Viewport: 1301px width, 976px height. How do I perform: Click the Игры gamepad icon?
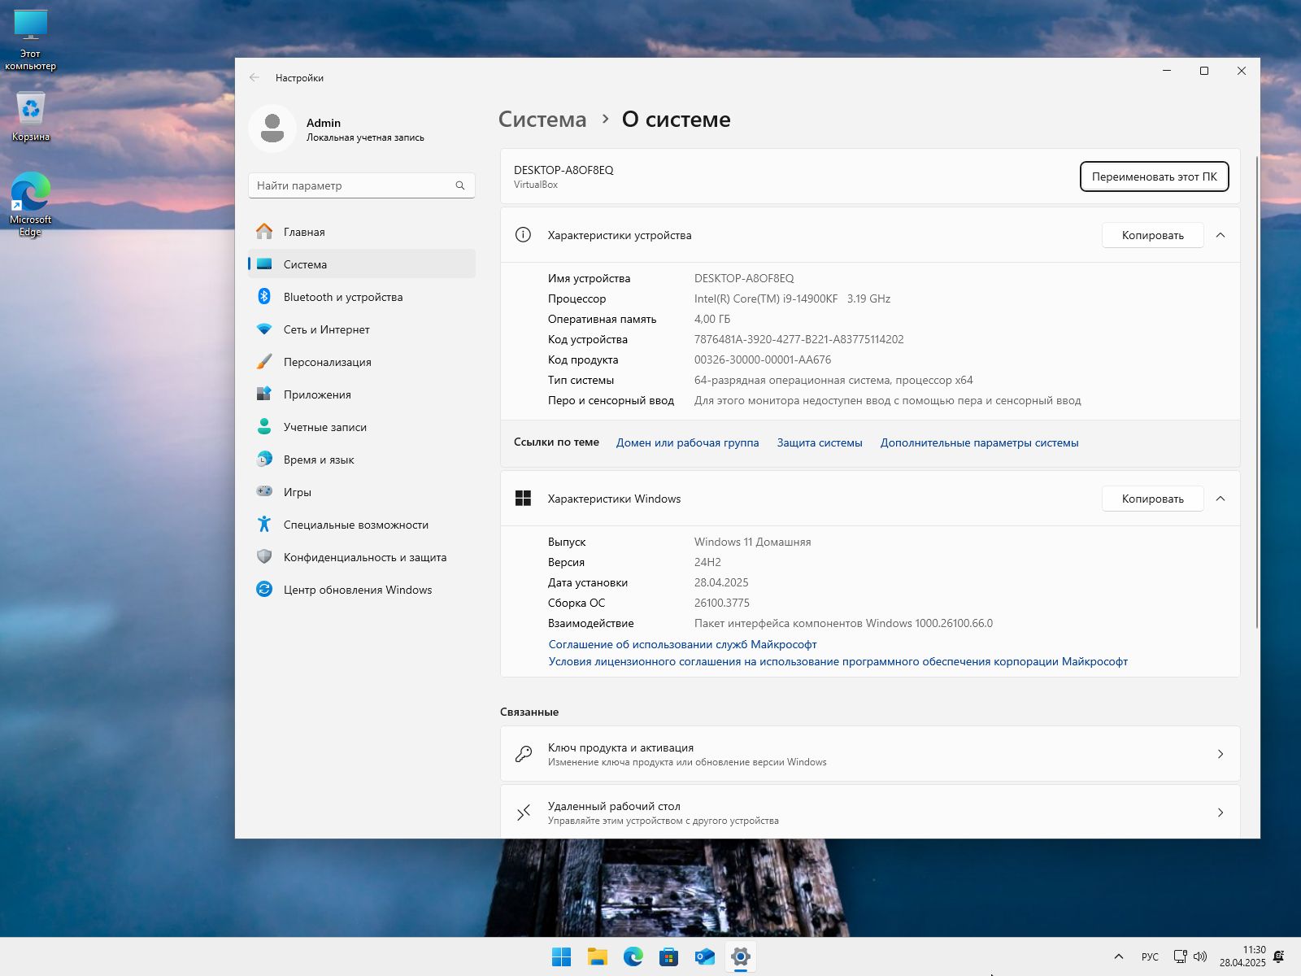tap(264, 491)
